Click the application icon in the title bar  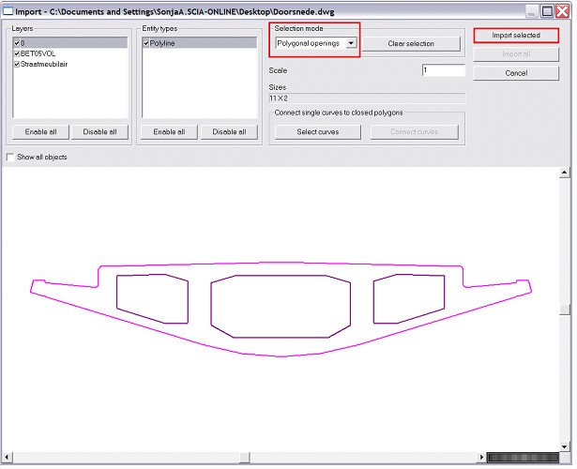tap(8, 10)
